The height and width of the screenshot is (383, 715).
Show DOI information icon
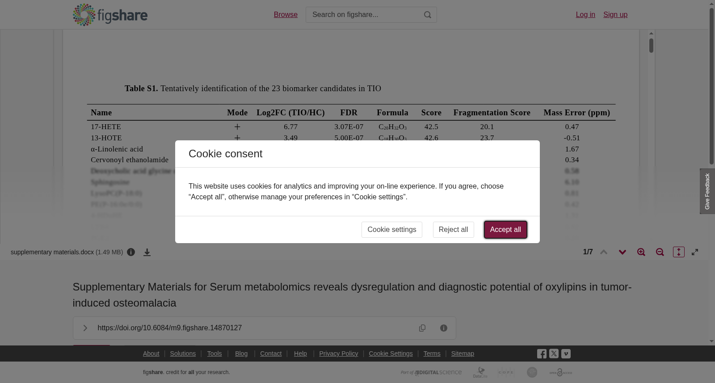pyautogui.click(x=444, y=328)
